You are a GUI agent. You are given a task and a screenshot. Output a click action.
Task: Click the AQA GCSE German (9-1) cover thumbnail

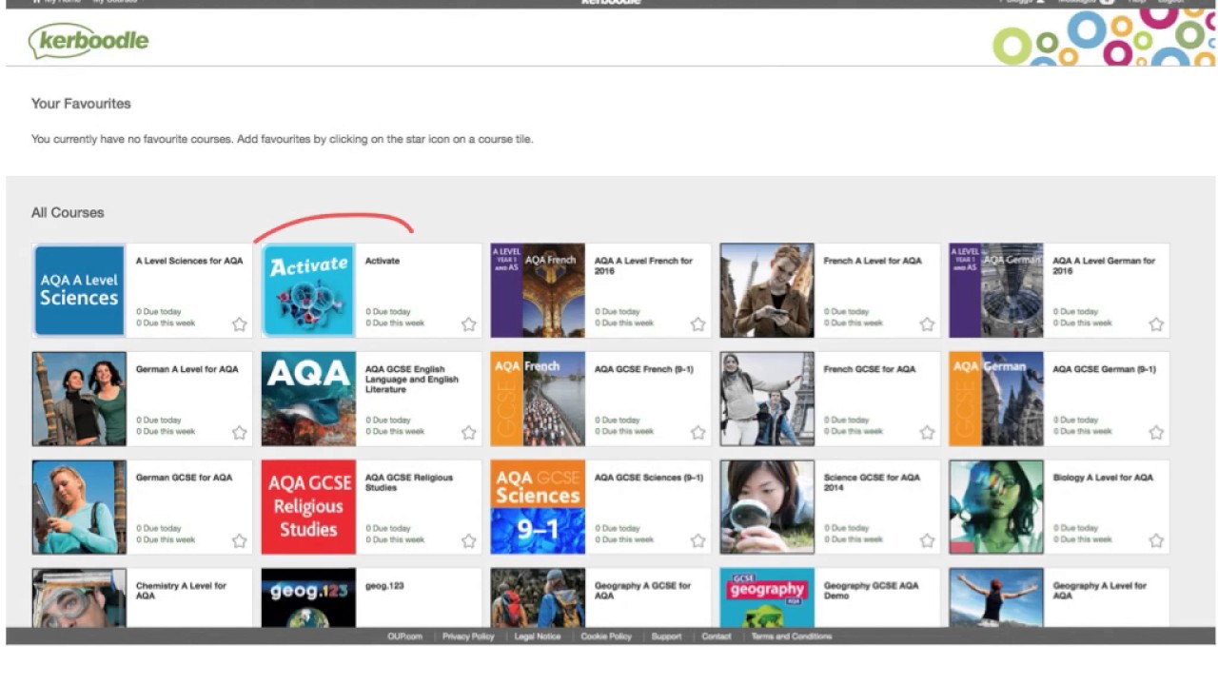[x=996, y=399]
